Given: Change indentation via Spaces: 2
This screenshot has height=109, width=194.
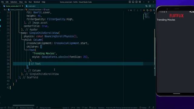Looking at the screenshot, I should 65,108.
